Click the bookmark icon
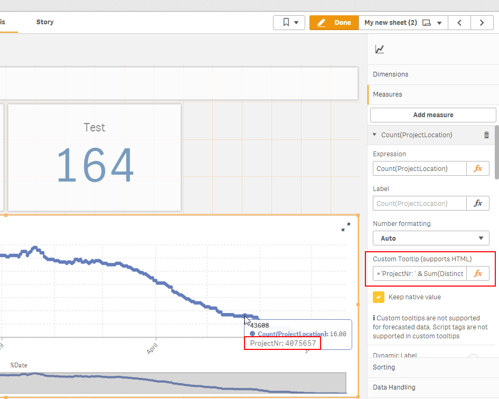 point(286,22)
